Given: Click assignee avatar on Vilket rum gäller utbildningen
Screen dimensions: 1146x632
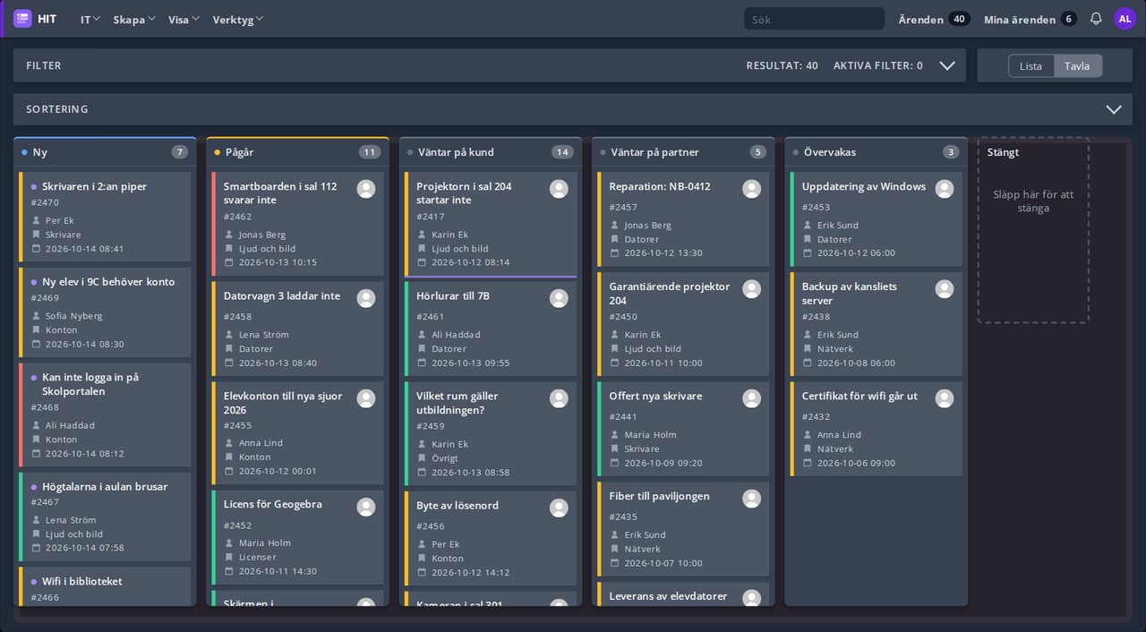Looking at the screenshot, I should pos(559,398).
